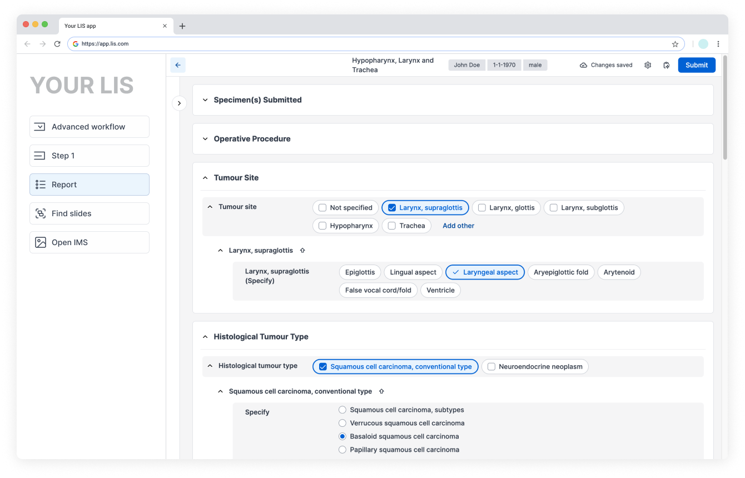Click the Add other link

(458, 226)
